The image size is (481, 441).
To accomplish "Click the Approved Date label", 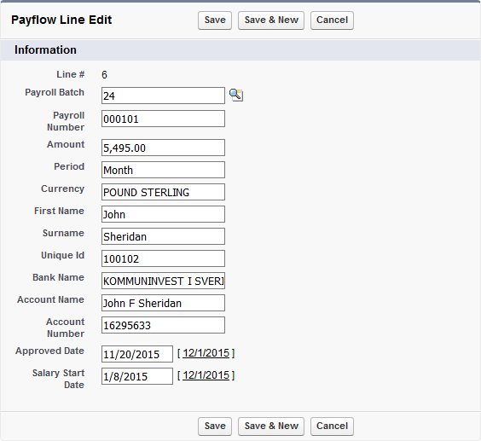I will pos(49,351).
